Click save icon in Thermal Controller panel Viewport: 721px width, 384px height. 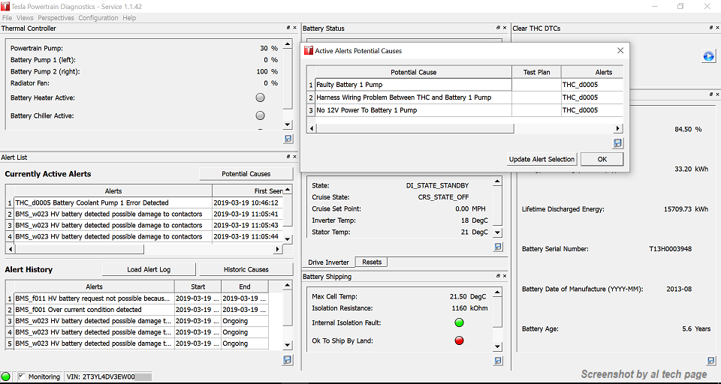tap(288, 139)
